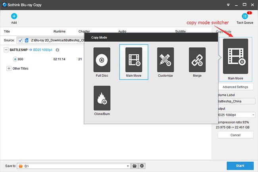Open the Save to path dropdown
The width and height of the screenshot is (258, 172).
pyautogui.click(x=128, y=166)
